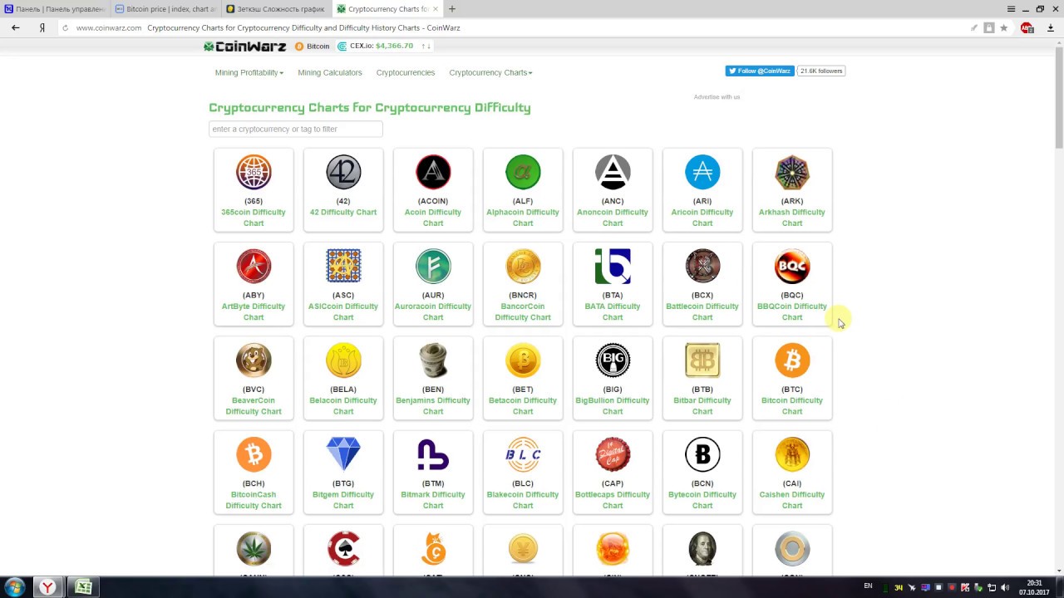Click the BATA coin logo
The image size is (1064, 598).
(613, 267)
